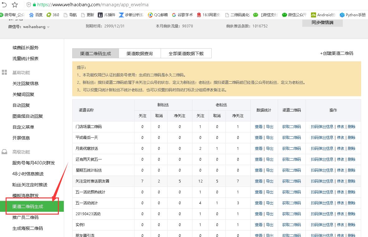Open the 微信公众平 bookmark

[x=294, y=15]
